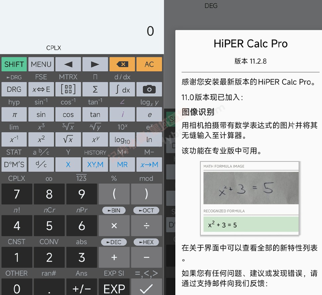The height and width of the screenshot is (295, 322).
Task: Insert the pi constant
Action: pyautogui.click(x=14, y=114)
